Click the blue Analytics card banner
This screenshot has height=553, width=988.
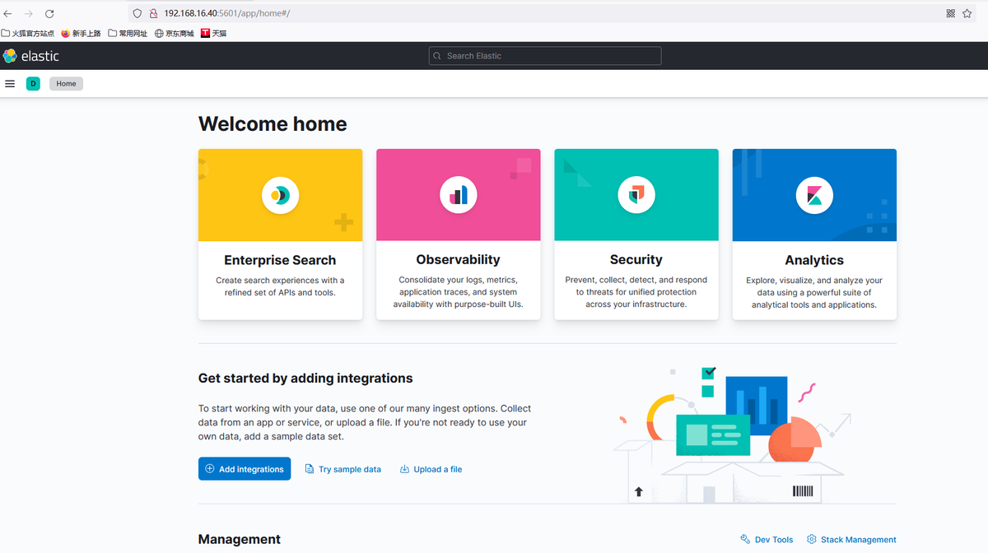tap(814, 195)
